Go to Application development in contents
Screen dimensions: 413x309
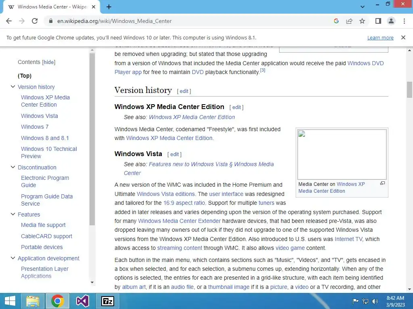pyautogui.click(x=48, y=258)
